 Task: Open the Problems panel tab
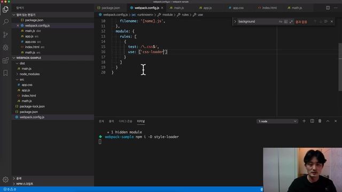102,121
